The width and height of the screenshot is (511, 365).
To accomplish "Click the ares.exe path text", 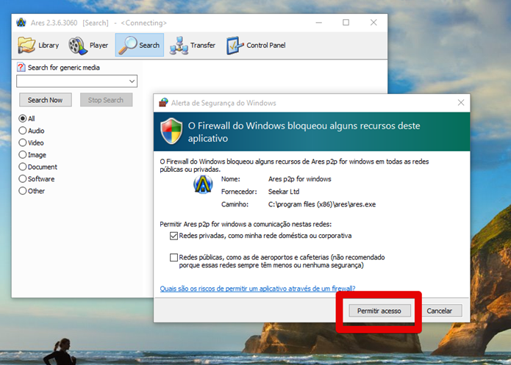I will coord(322,204).
